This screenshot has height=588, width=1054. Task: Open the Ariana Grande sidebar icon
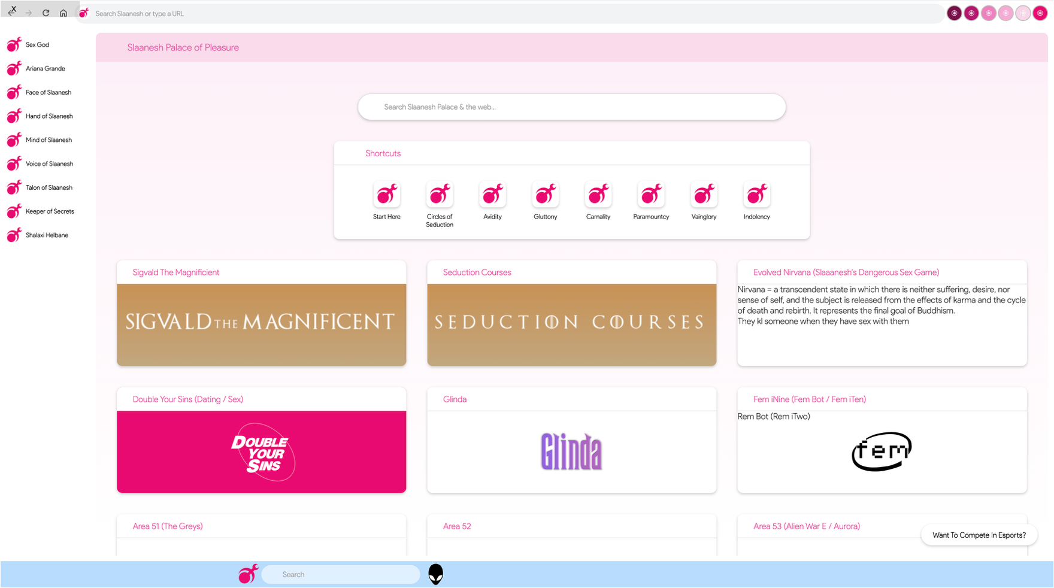coord(14,68)
